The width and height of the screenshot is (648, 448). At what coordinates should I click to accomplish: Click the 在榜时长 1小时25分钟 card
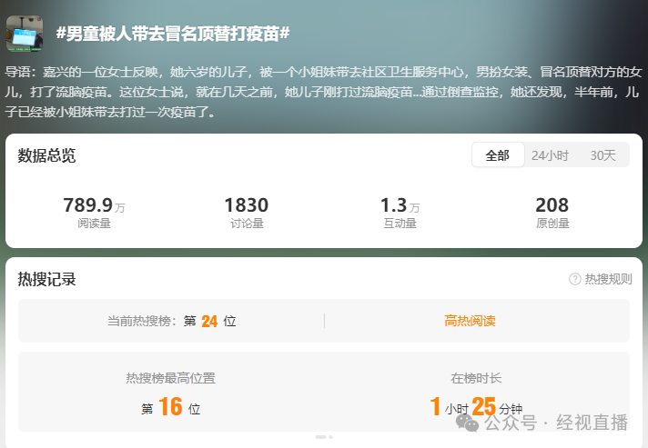[476, 393]
